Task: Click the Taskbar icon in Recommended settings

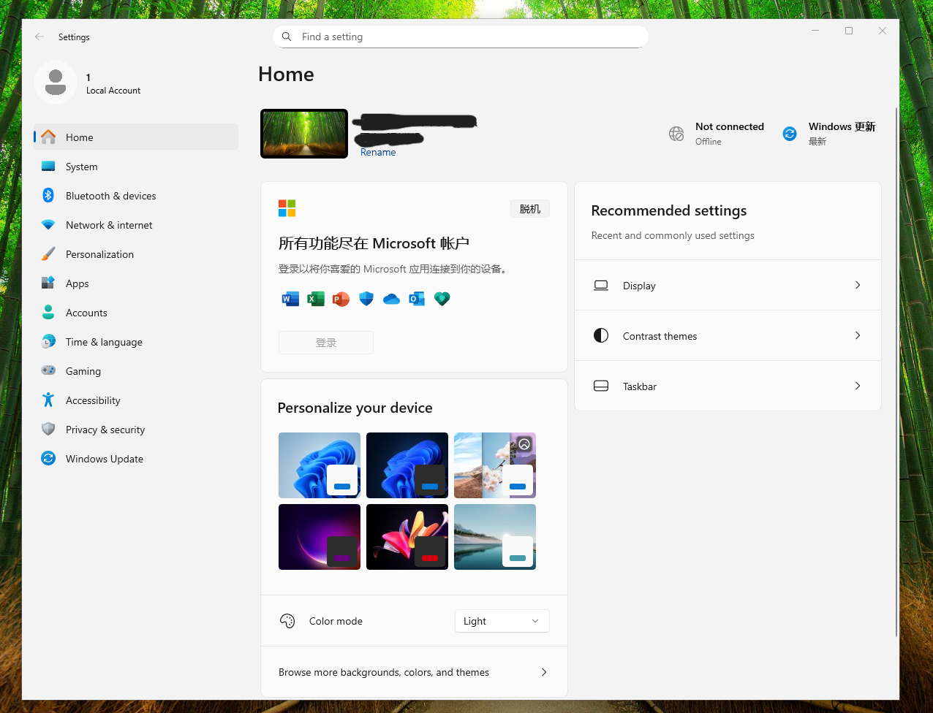Action: click(601, 386)
